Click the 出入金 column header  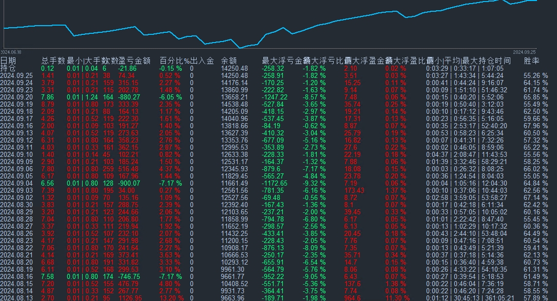coord(202,61)
